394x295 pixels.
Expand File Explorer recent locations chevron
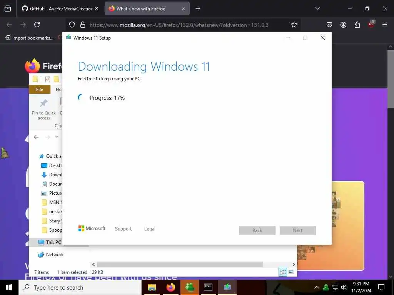tap(57, 137)
